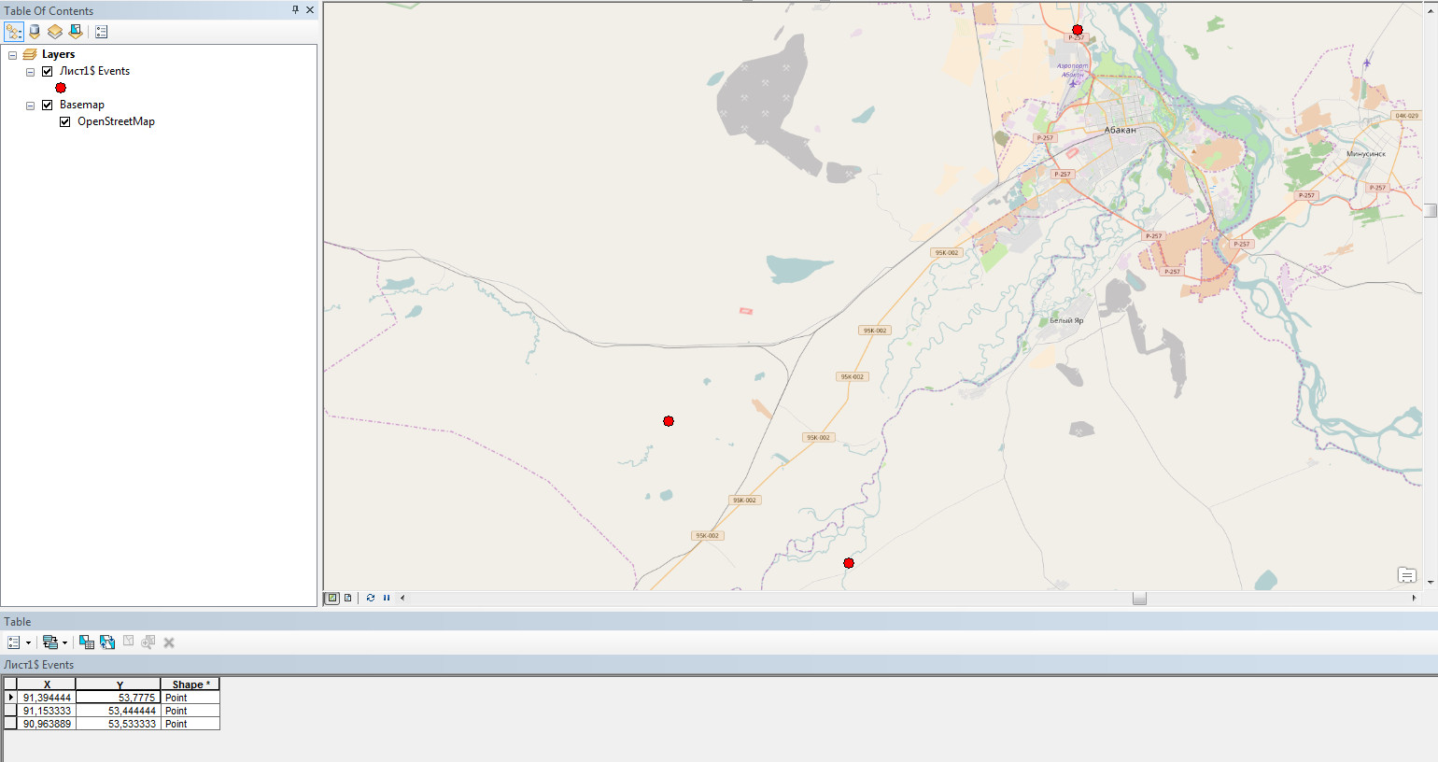Image resolution: width=1438 pixels, height=762 pixels.
Task: Click the map's vertical scroll down arrow
Action: point(1431,582)
